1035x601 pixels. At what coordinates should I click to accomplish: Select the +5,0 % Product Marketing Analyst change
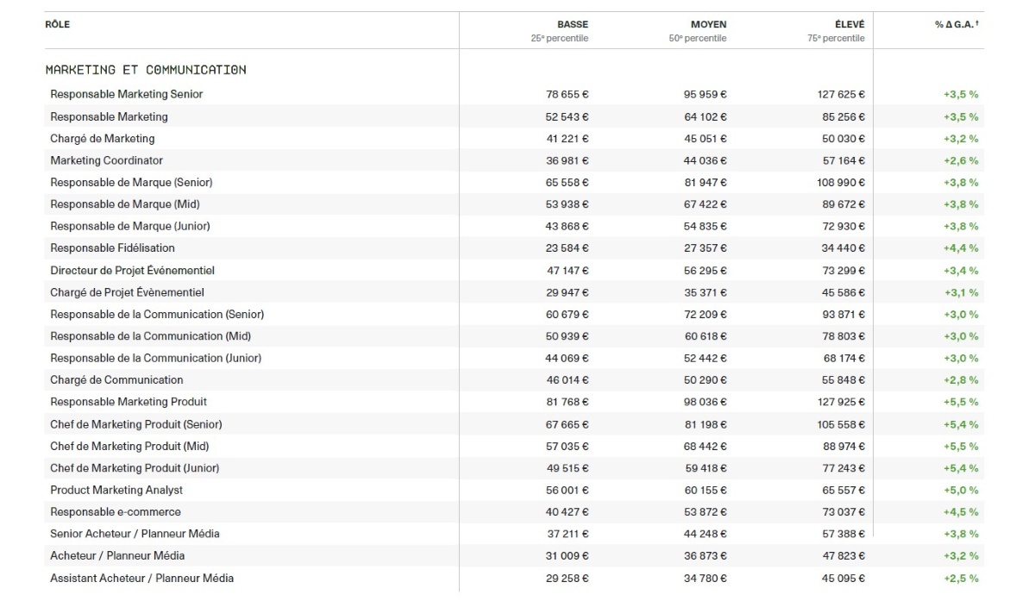[x=961, y=490]
